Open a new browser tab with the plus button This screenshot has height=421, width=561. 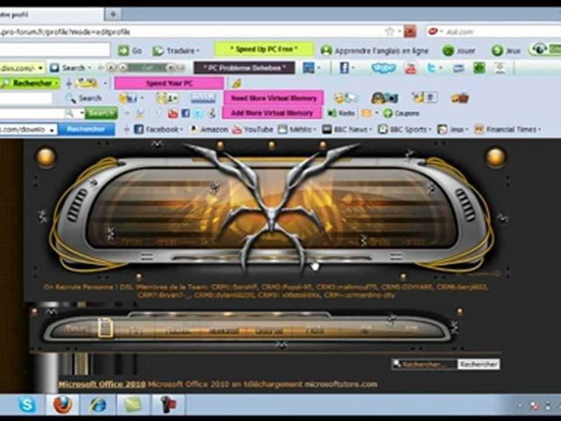(x=113, y=15)
